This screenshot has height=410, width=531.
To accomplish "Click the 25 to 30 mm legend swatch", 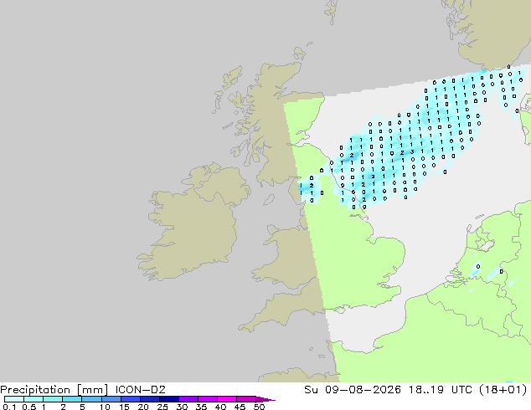I will (168, 399).
